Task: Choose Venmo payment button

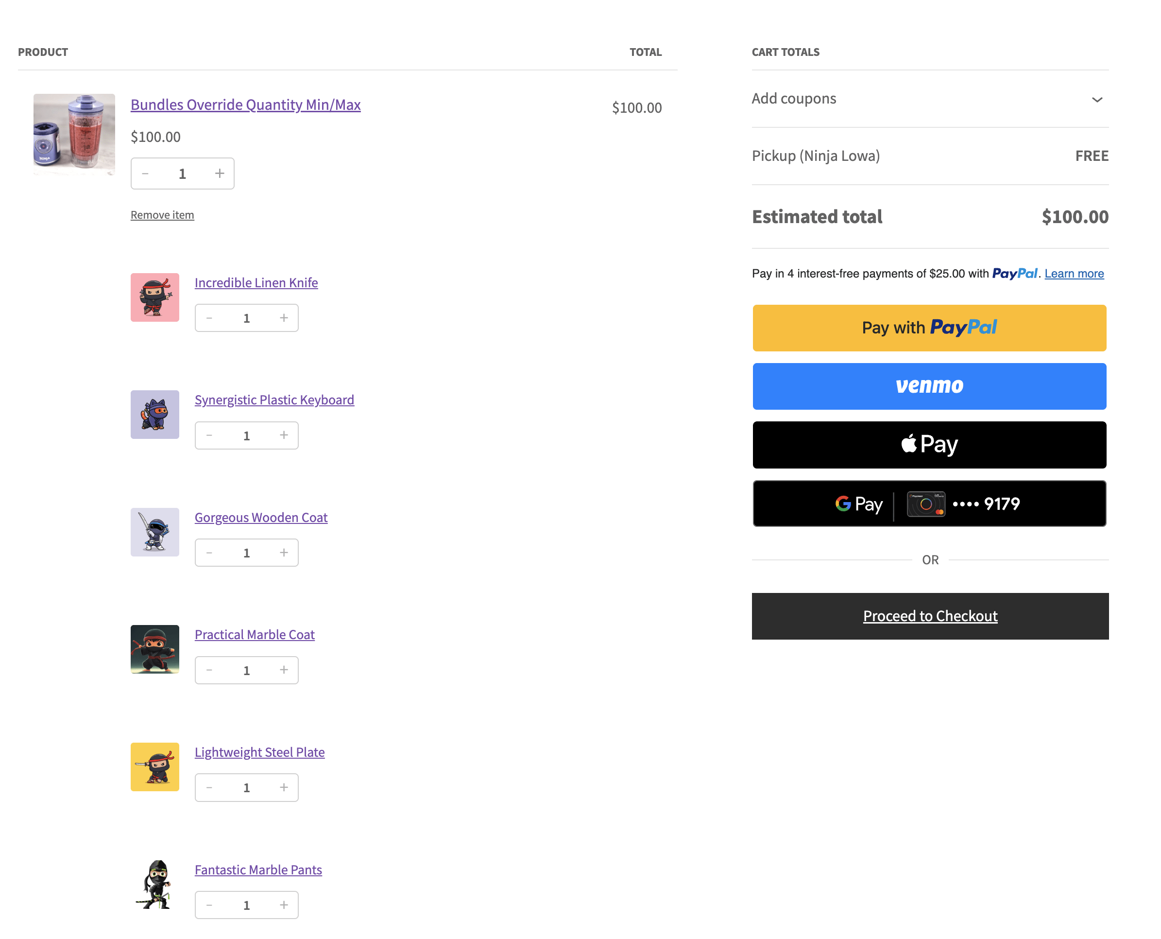Action: (x=929, y=386)
